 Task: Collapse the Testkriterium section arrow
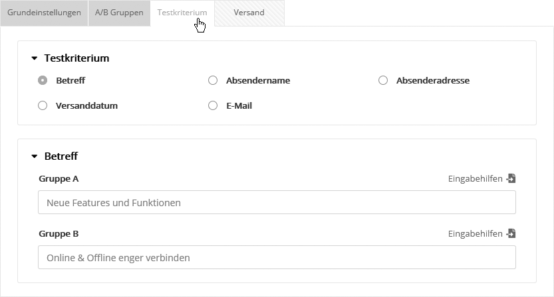[x=35, y=58]
